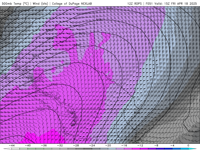Click the "Wind (kts)" header label
200x150 pixels.
tap(40, 3)
